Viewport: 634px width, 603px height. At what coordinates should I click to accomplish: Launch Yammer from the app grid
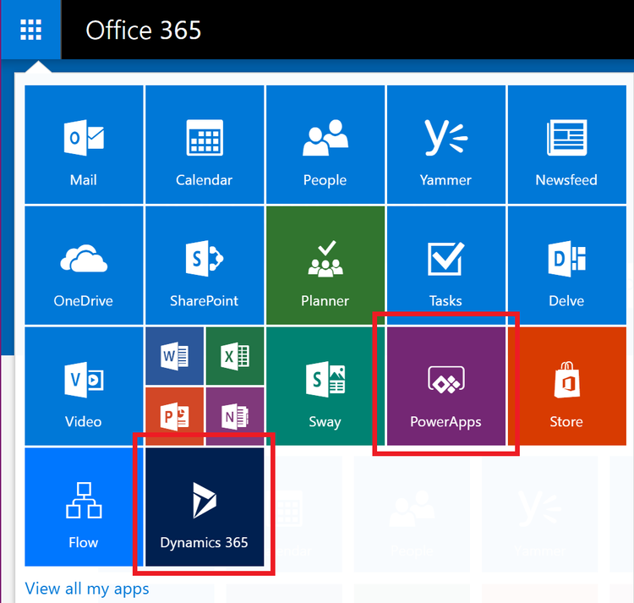[446, 145]
